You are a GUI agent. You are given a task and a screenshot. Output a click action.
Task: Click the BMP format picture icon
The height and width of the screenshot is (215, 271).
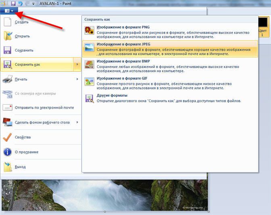pos(90,64)
